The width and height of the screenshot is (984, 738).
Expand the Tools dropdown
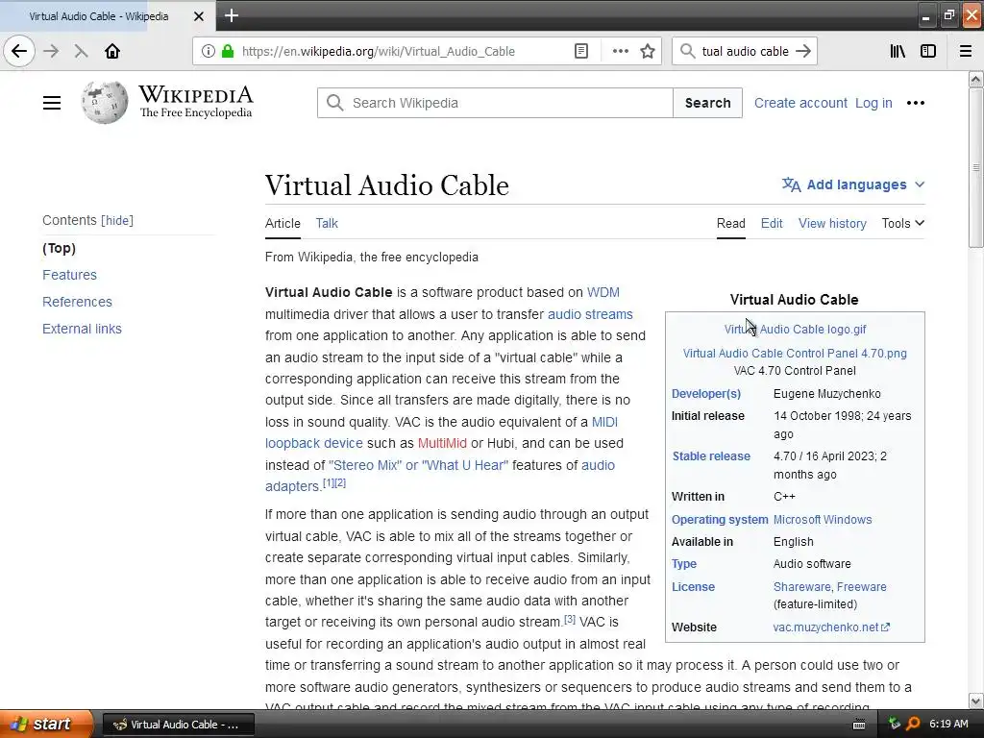tap(902, 223)
